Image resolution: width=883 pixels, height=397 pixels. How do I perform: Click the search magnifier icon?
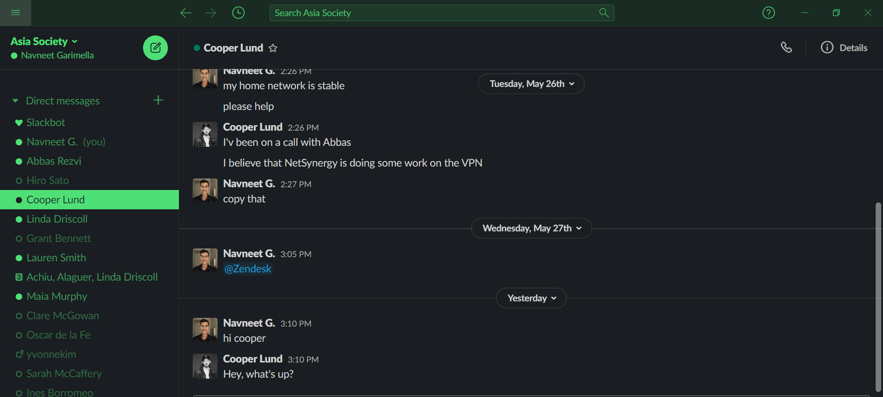(x=604, y=13)
